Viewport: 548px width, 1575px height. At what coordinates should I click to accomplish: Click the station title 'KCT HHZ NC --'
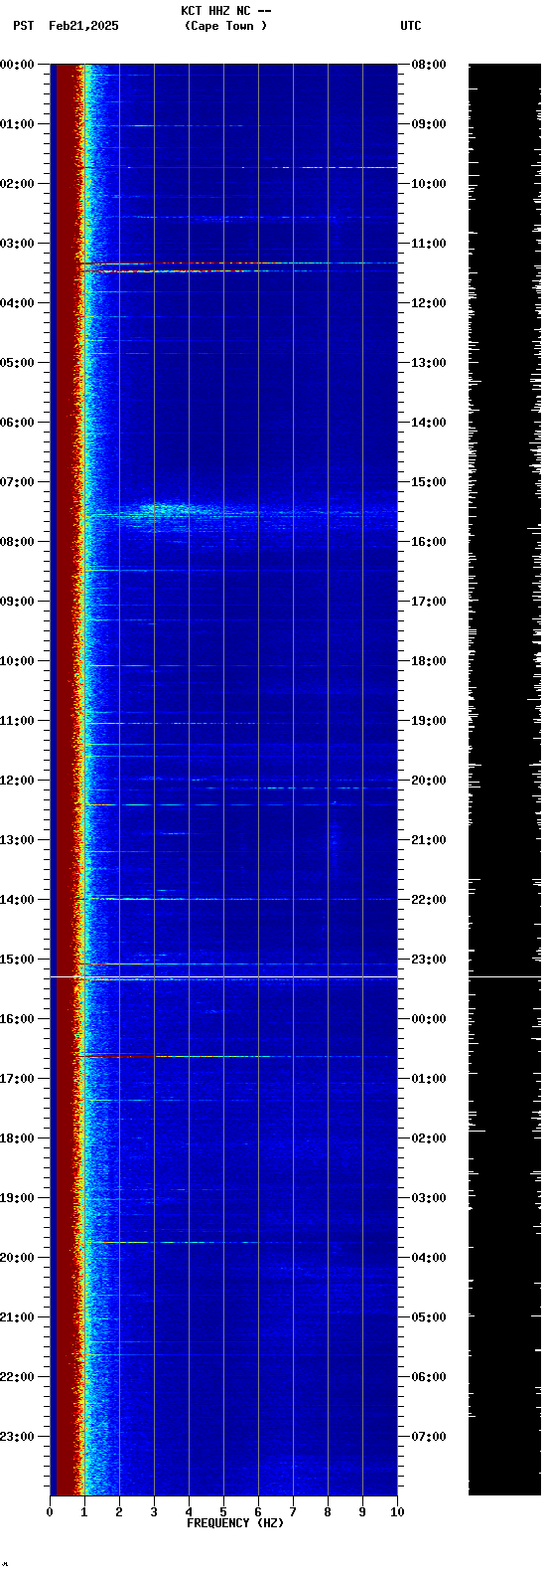point(225,11)
